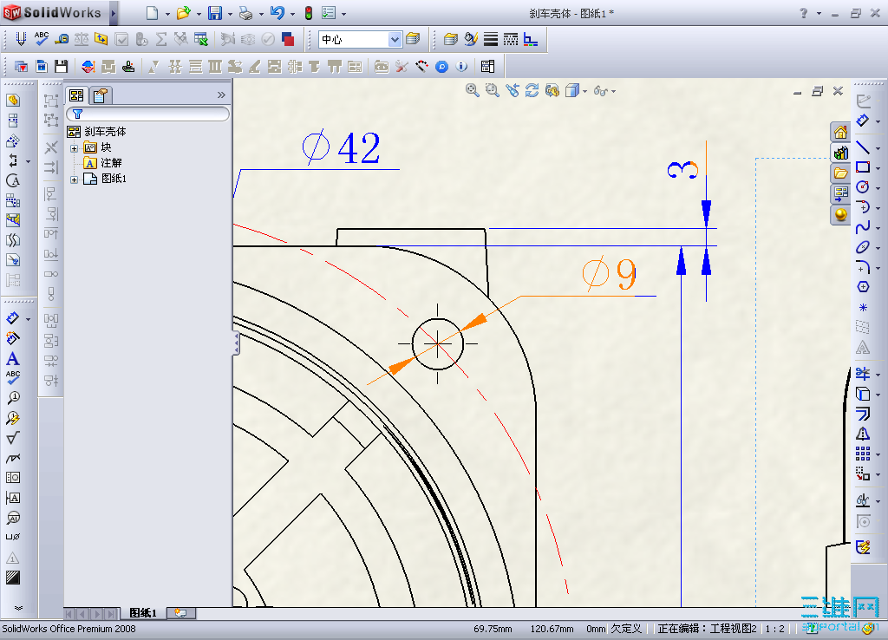The height and width of the screenshot is (640, 888).
Task: Click the feature tree filter field
Action: [147, 114]
